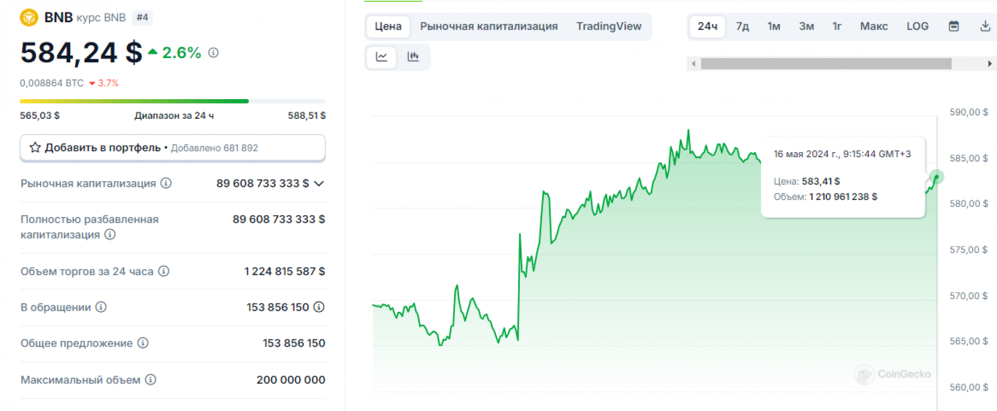
Task: Click the info icon beside Максимальный объем
Action: coord(151,380)
